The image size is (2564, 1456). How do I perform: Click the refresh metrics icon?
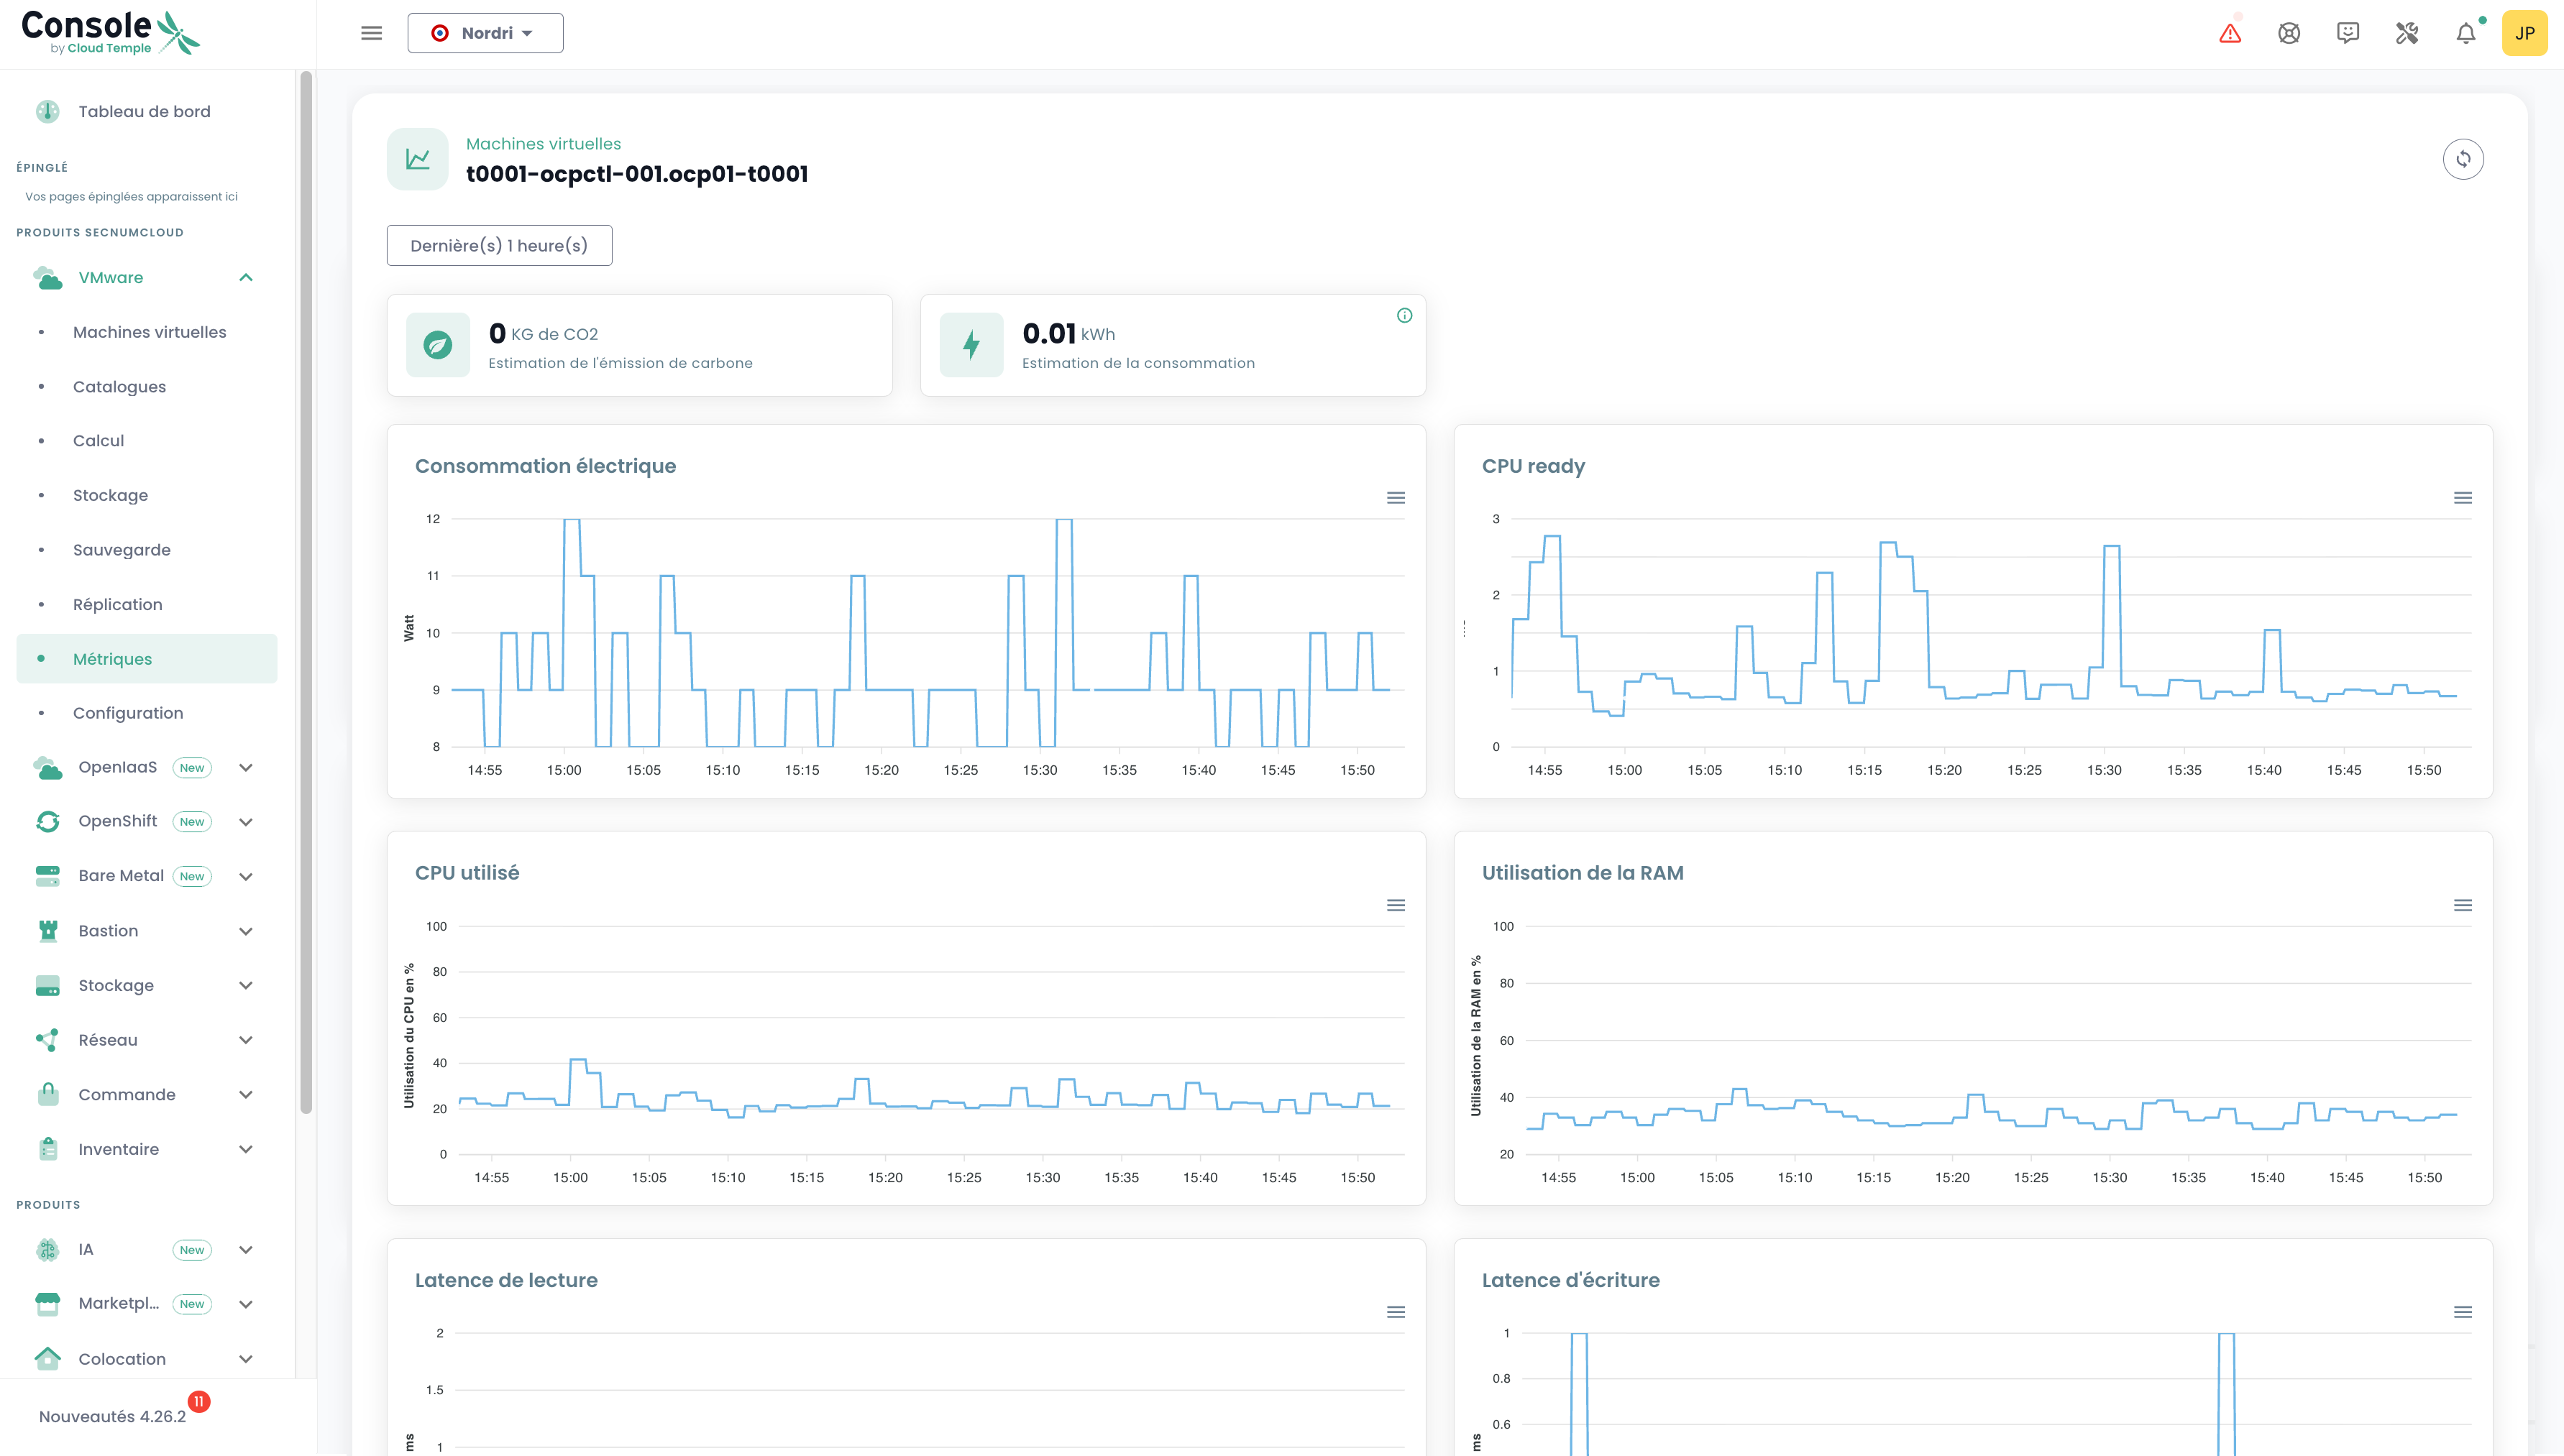(x=2463, y=159)
